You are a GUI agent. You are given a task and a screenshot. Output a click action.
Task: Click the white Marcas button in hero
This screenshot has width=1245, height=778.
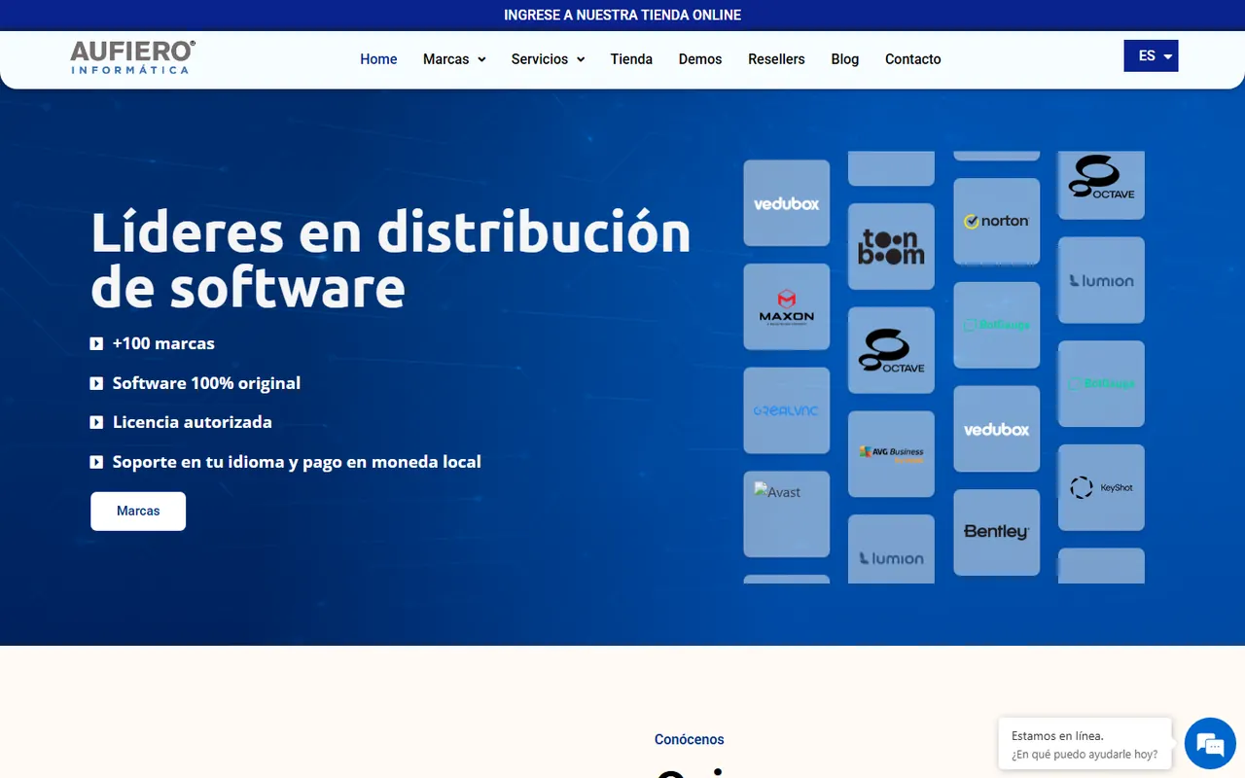[x=138, y=512]
